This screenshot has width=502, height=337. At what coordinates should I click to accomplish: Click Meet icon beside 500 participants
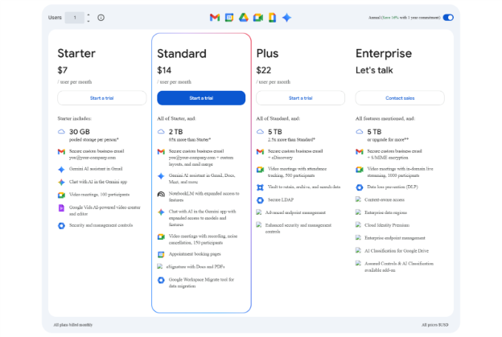(260, 169)
